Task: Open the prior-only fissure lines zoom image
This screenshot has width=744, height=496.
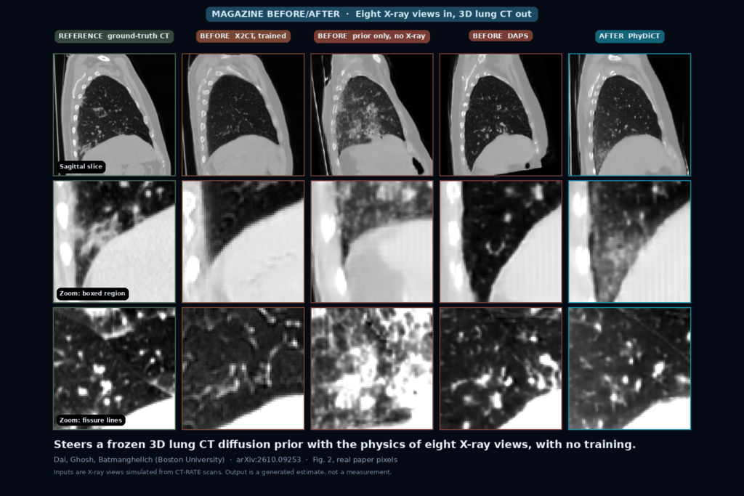Action: [372, 368]
